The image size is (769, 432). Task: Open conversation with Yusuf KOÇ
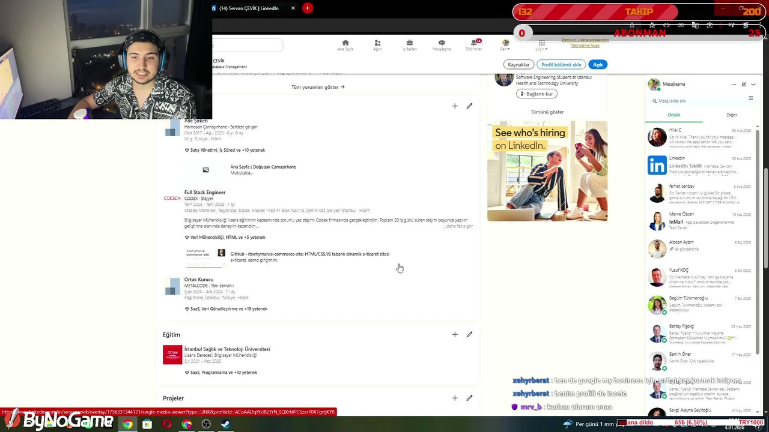(700, 277)
